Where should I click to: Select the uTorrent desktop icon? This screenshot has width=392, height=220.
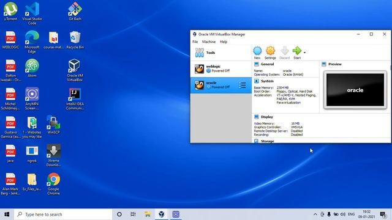tap(10, 11)
